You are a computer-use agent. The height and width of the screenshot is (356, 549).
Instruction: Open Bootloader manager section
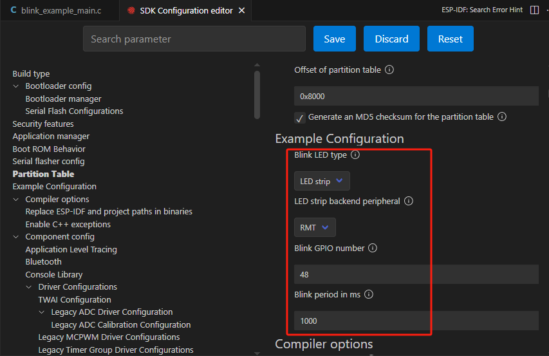point(63,99)
